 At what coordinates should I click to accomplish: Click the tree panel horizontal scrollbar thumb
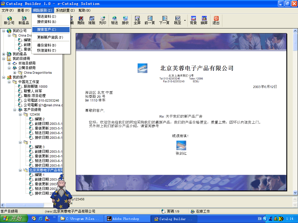click(24, 205)
